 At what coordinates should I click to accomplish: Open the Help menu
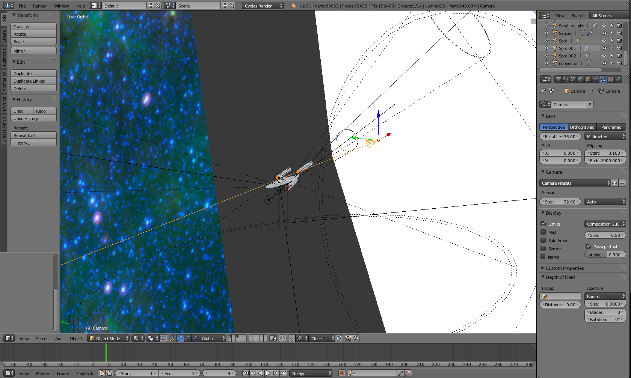tap(80, 6)
